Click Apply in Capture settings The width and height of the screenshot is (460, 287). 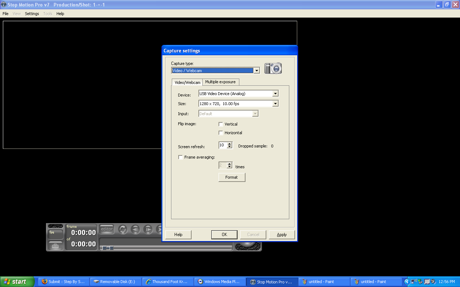(x=282, y=235)
